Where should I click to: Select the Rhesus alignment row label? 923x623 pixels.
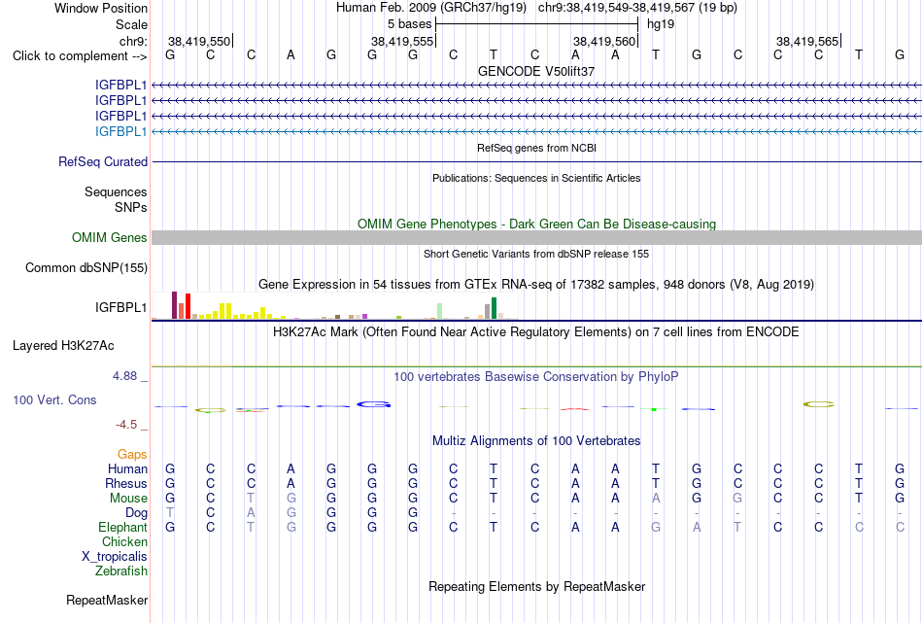pyautogui.click(x=126, y=483)
